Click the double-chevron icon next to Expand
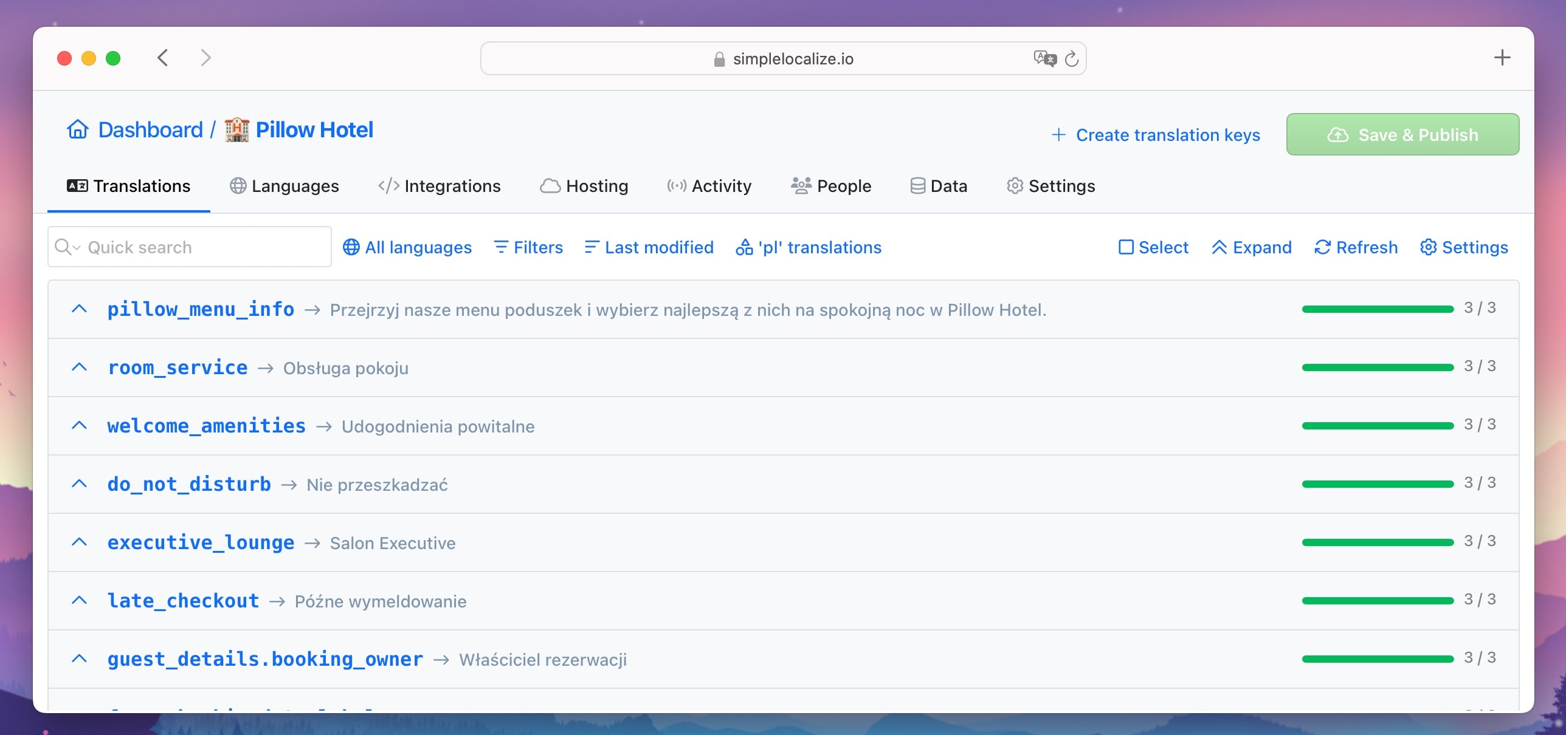 pyautogui.click(x=1219, y=247)
